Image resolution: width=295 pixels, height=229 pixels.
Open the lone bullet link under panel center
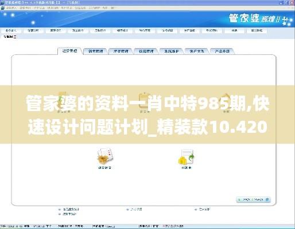[134, 210]
